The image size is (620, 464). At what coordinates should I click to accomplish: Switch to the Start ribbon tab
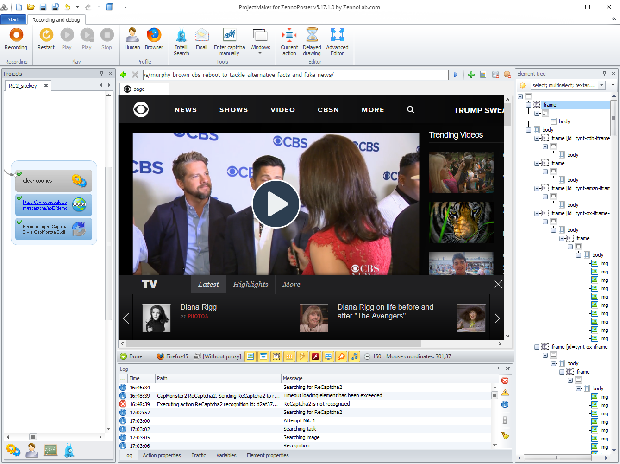pos(13,19)
